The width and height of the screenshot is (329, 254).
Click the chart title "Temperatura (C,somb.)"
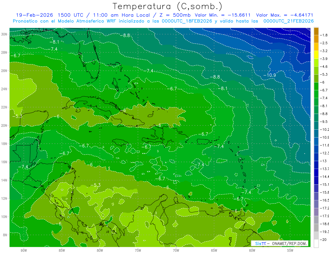pos(167,6)
